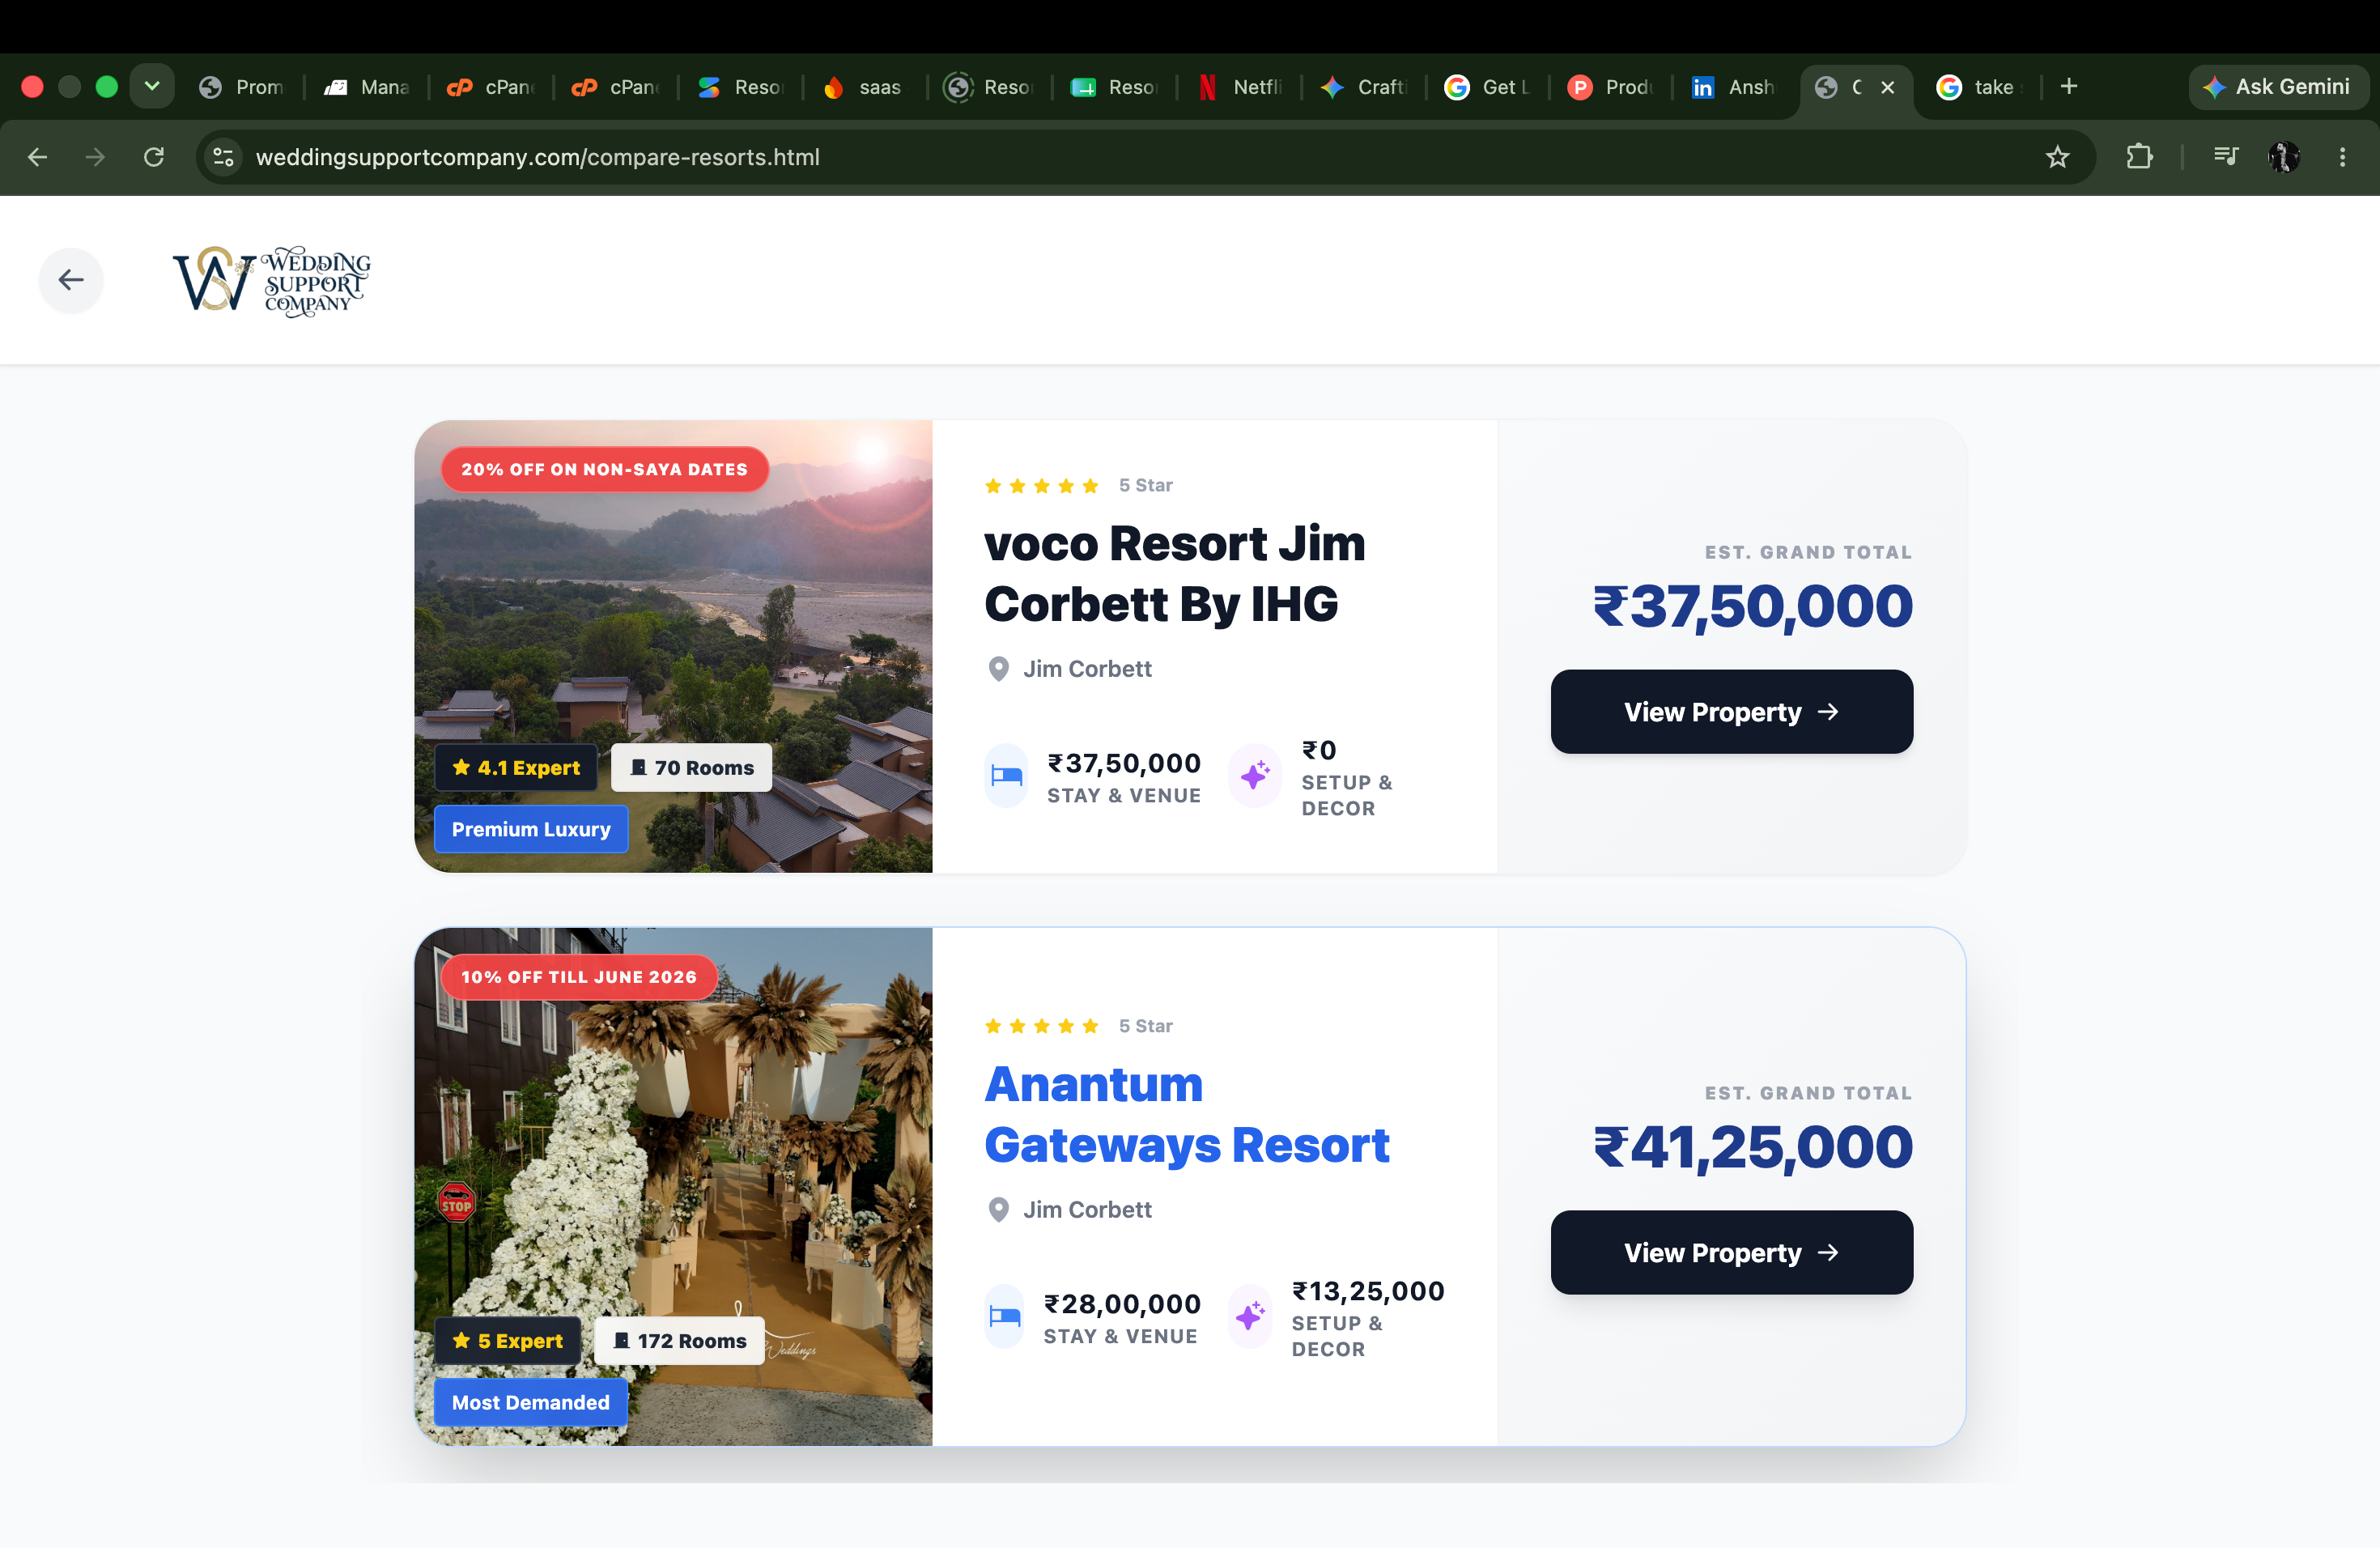Click the sparkle icon next to ₹0 setup
The image size is (2380, 1548).
[1255, 775]
